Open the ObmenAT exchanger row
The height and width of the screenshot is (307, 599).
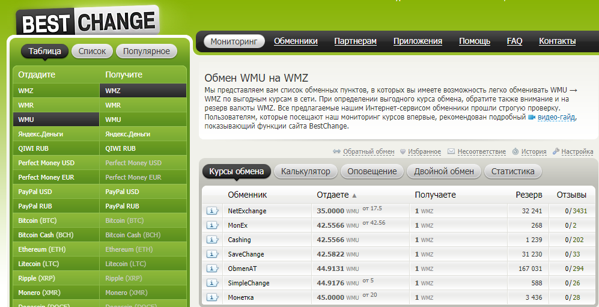pyautogui.click(x=242, y=269)
